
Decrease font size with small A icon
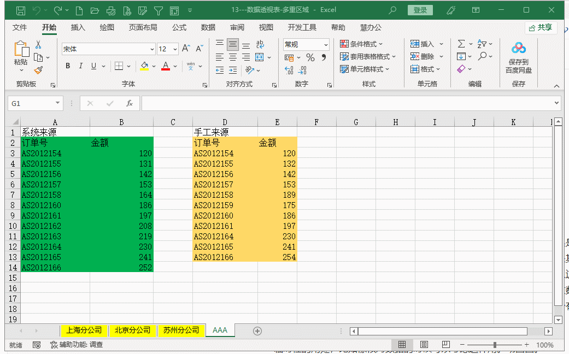tap(199, 48)
